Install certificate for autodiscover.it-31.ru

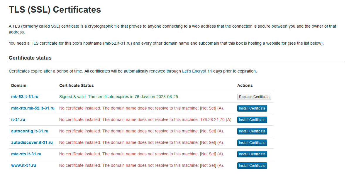pos(252,143)
